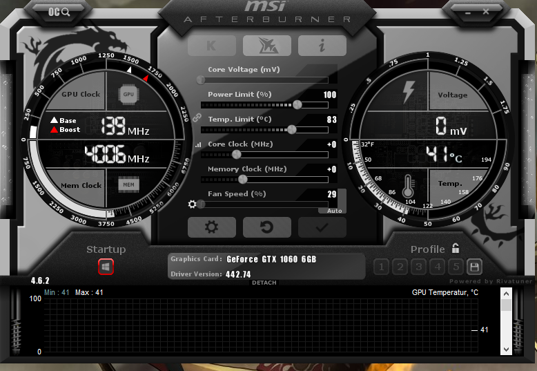Open voltage-frequency curve editor bars icon
Viewport: 537px width, 371px height.
198,145
